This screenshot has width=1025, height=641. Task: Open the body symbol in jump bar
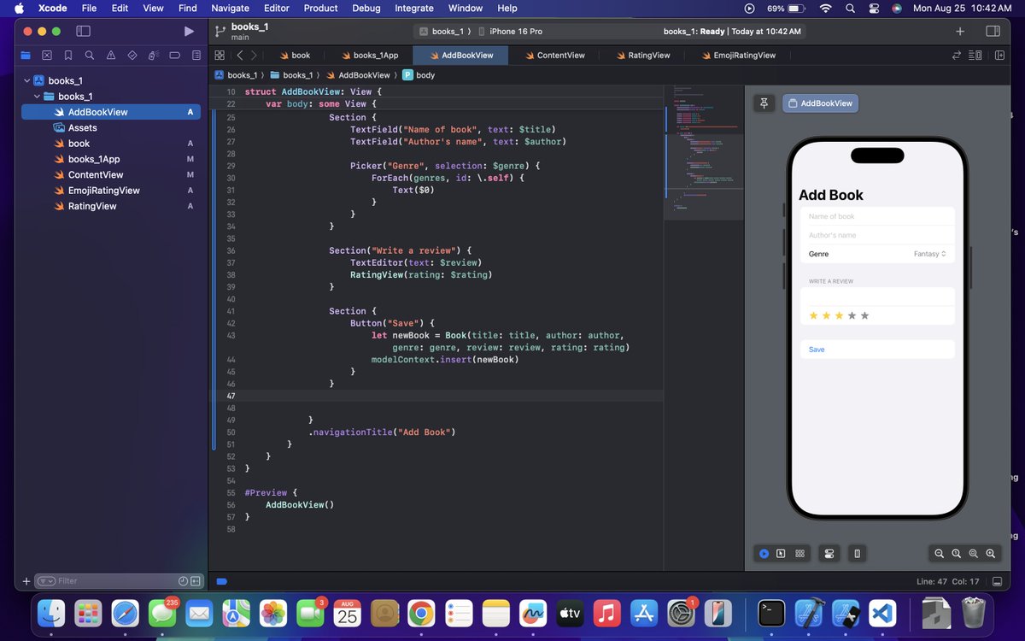click(419, 75)
